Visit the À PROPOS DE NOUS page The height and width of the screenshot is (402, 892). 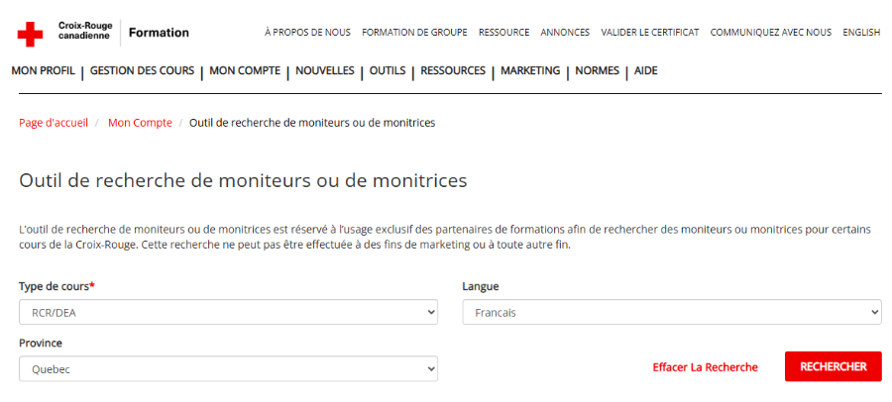coord(307,33)
